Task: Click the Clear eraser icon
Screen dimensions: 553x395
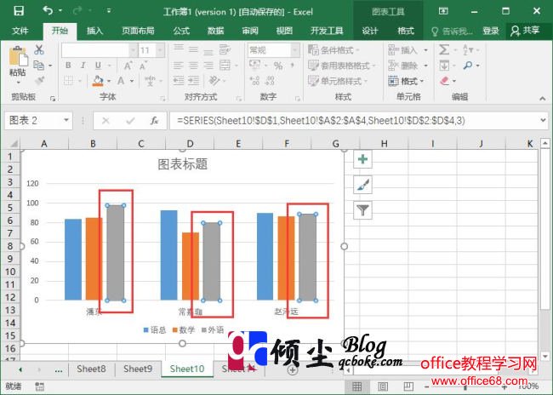Action: click(x=444, y=81)
